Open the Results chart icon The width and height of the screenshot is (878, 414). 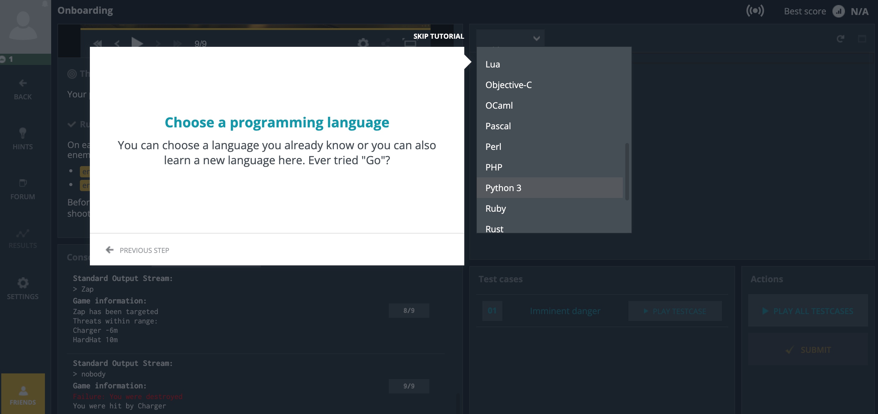pyautogui.click(x=22, y=234)
